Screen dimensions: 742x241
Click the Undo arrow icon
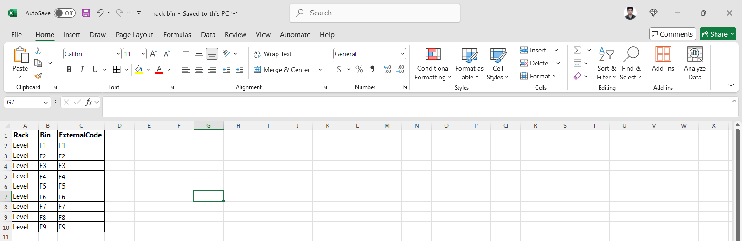click(x=100, y=13)
